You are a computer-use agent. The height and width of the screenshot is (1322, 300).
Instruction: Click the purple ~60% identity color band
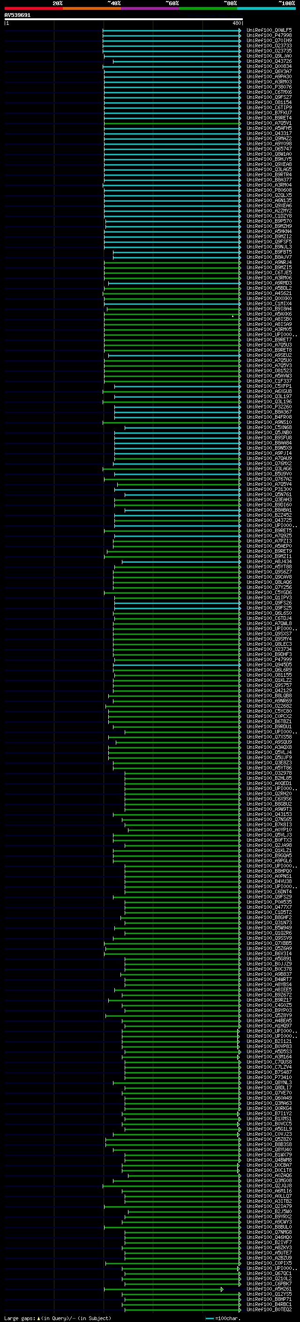pyautogui.click(x=150, y=8)
